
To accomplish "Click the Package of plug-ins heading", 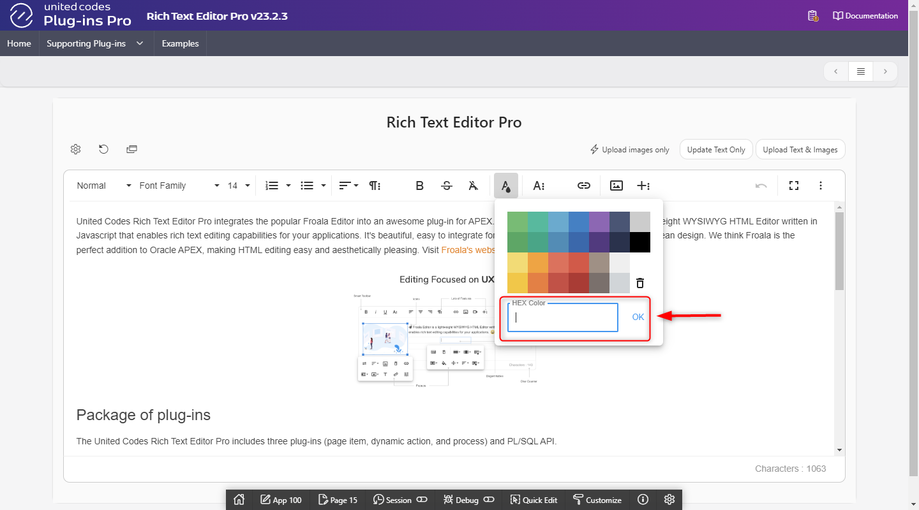I will 144,415.
